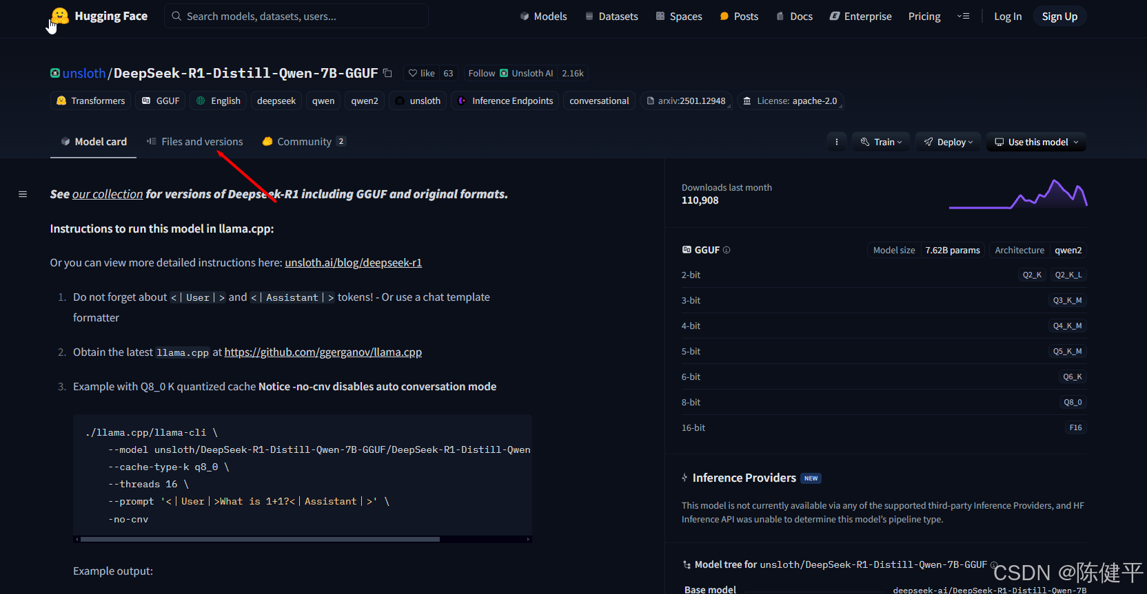Follow Unsloth AI

[x=510, y=73]
